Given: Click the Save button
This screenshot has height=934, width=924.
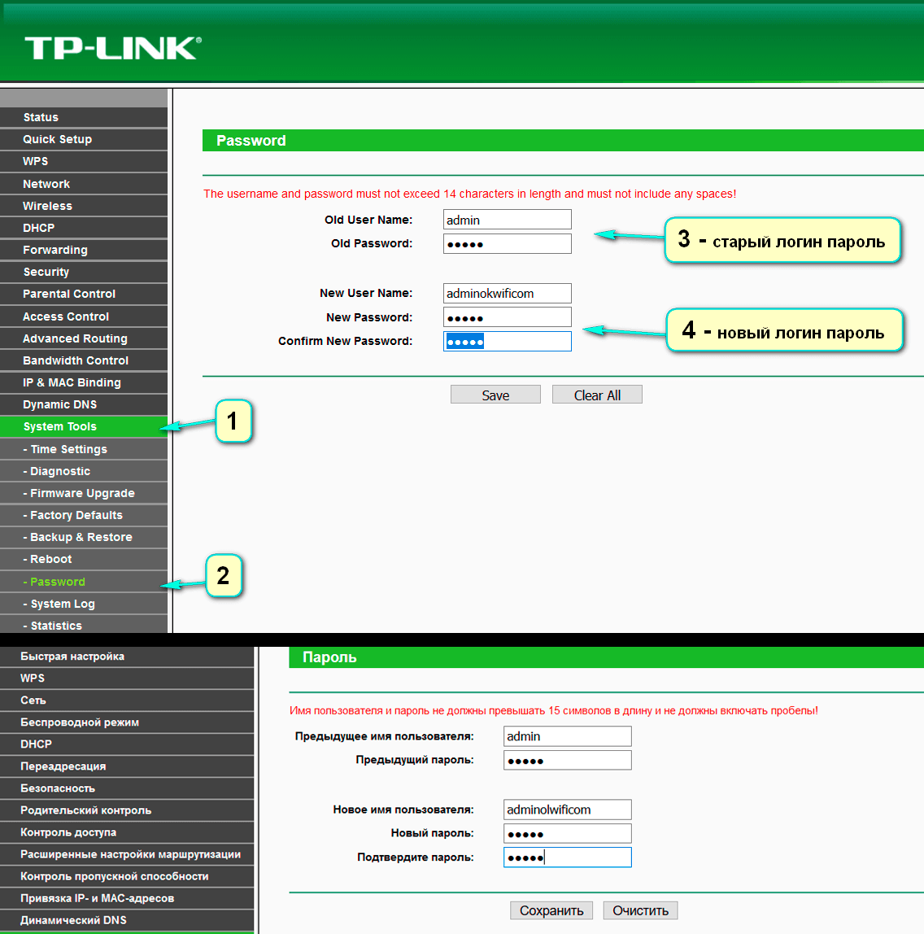Looking at the screenshot, I should click(x=495, y=395).
